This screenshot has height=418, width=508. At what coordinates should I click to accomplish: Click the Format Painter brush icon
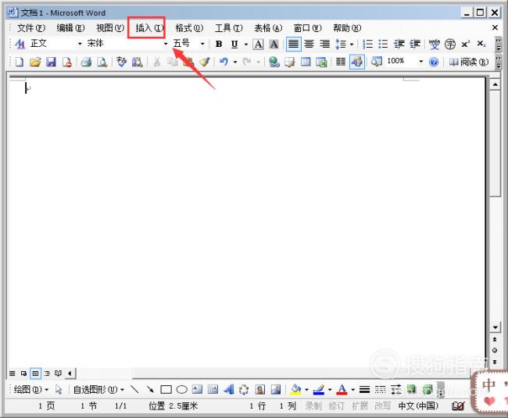coord(205,62)
